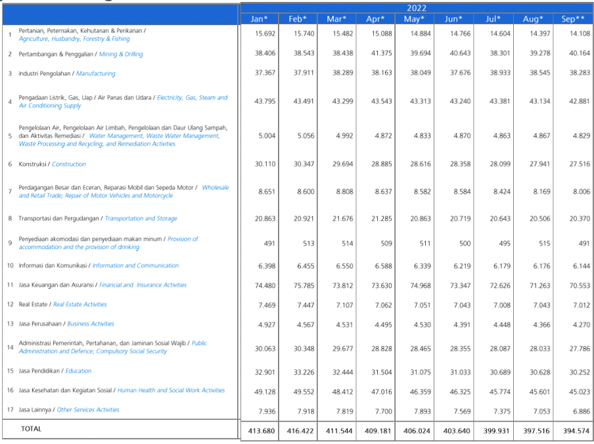Click 'Financial and Insurance Activities' label
The image size is (594, 444).
(x=143, y=285)
